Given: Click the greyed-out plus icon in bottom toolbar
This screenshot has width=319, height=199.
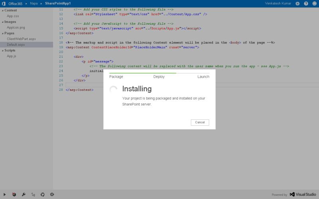Looking at the screenshot, I should coord(33,195).
